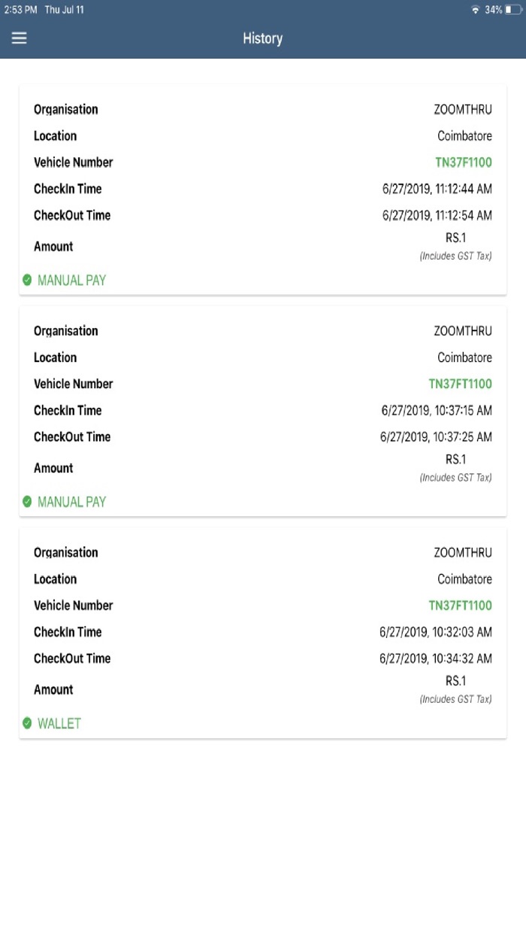Click TN37FT1100 in the WALLET entry
The height and width of the screenshot is (936, 526).
[460, 606]
